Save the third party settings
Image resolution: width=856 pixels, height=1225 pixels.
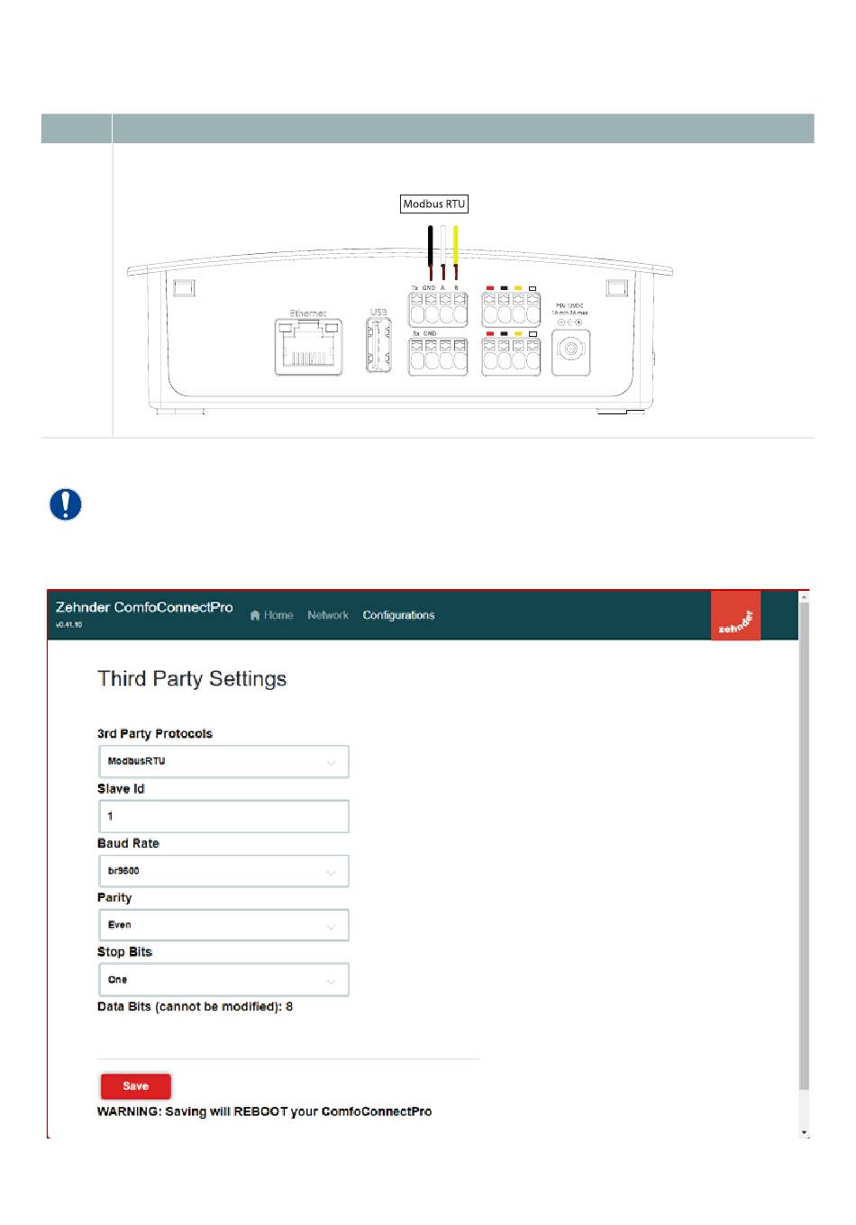point(135,1086)
